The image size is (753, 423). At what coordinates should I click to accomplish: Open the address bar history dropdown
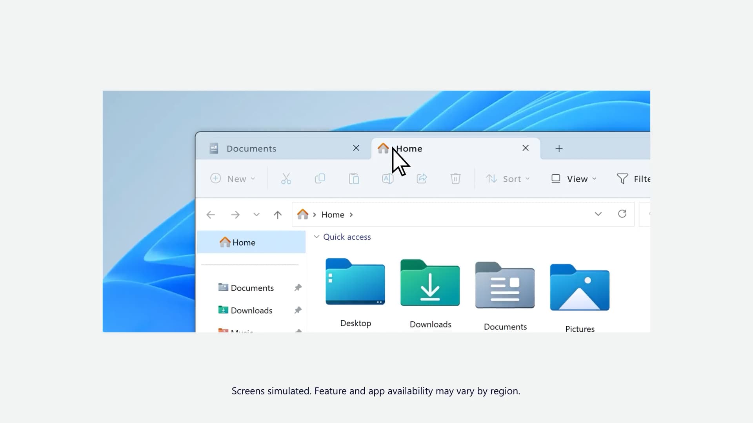click(598, 214)
